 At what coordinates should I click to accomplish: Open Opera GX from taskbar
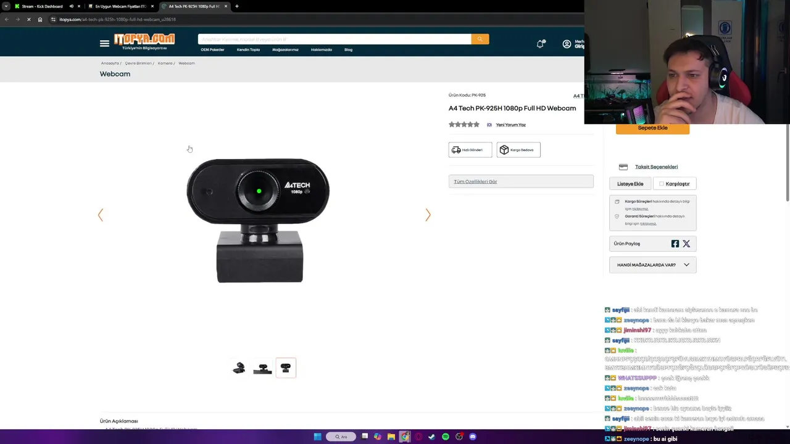coord(418,437)
